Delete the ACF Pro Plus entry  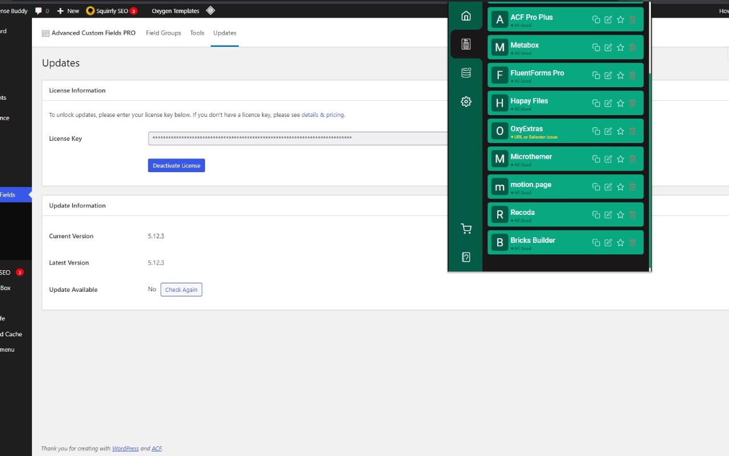pyautogui.click(x=632, y=19)
